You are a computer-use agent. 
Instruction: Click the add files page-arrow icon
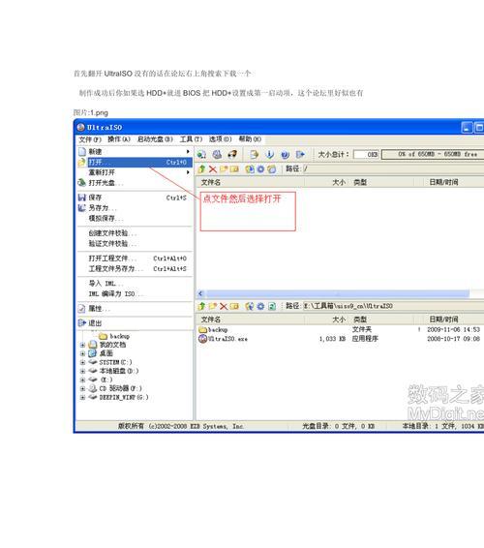(254, 154)
